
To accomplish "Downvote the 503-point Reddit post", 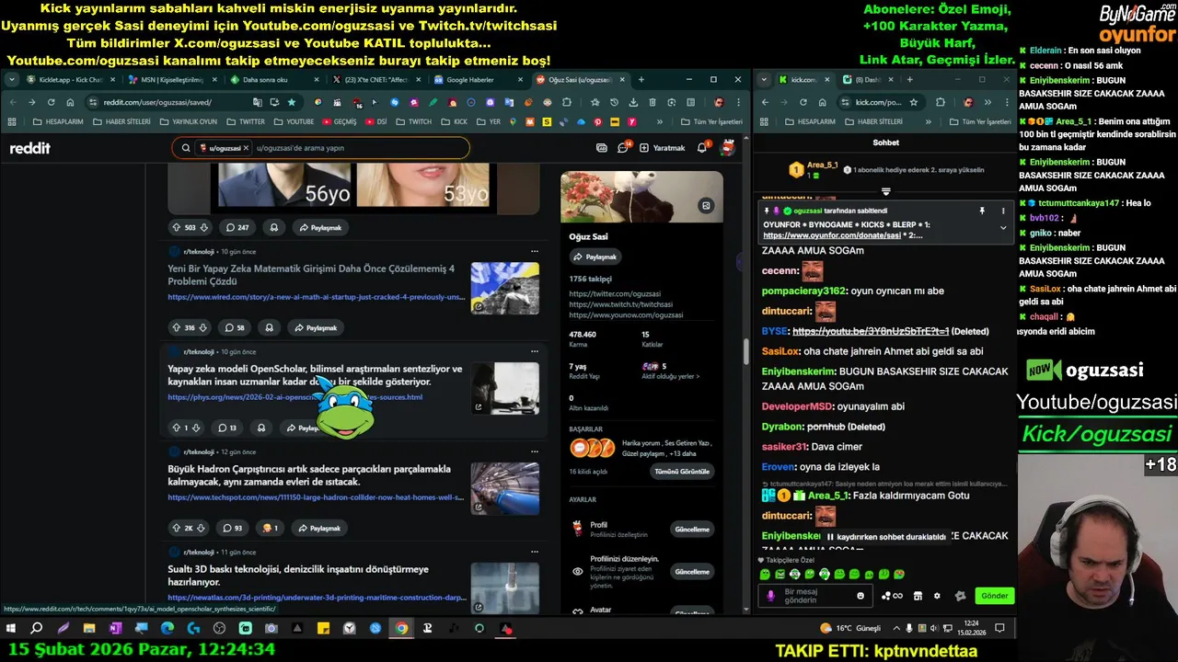I will click(204, 227).
